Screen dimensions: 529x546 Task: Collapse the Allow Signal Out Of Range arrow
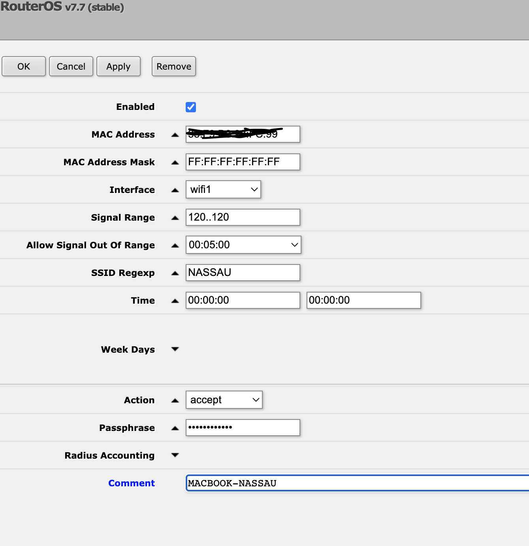coord(175,246)
